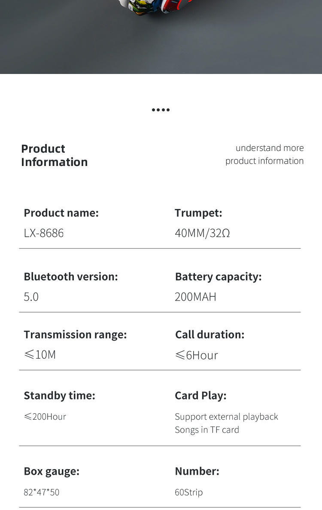
Task: Click the ≤200Hour standby value
Action: click(45, 417)
